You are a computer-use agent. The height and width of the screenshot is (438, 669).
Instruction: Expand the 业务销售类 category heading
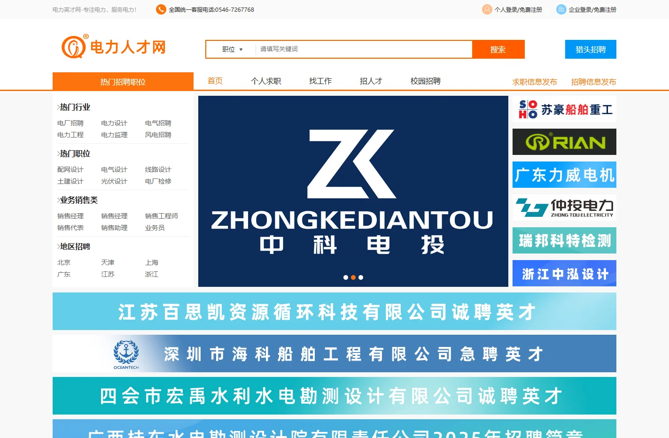click(78, 200)
